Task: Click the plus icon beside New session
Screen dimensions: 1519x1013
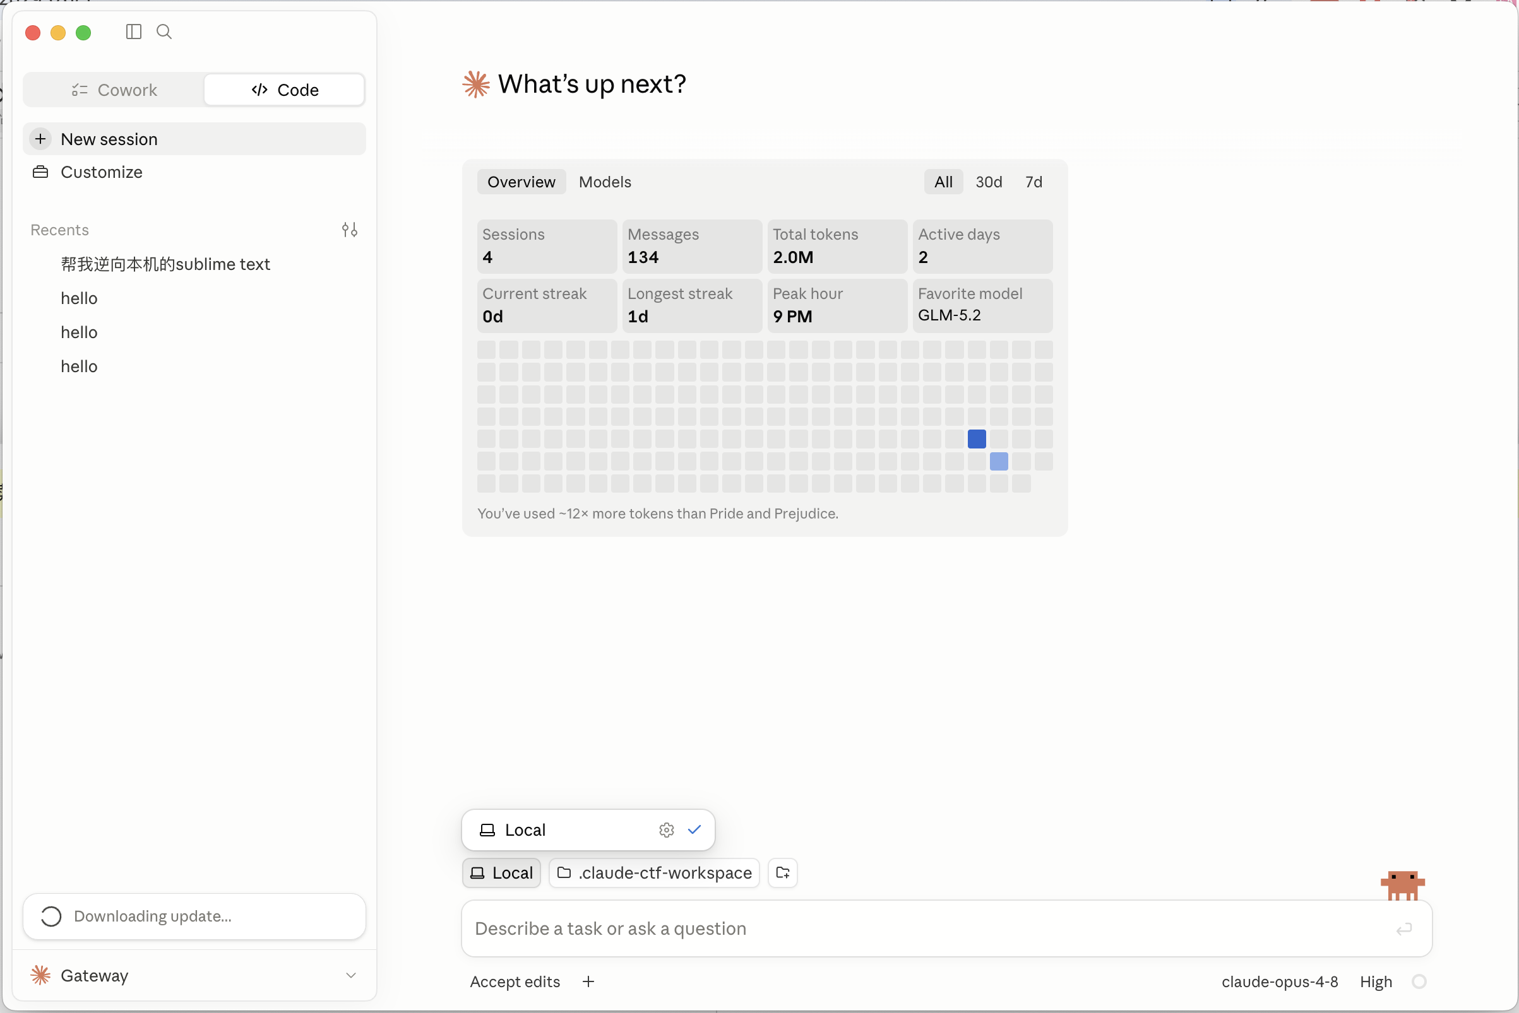Action: tap(40, 139)
